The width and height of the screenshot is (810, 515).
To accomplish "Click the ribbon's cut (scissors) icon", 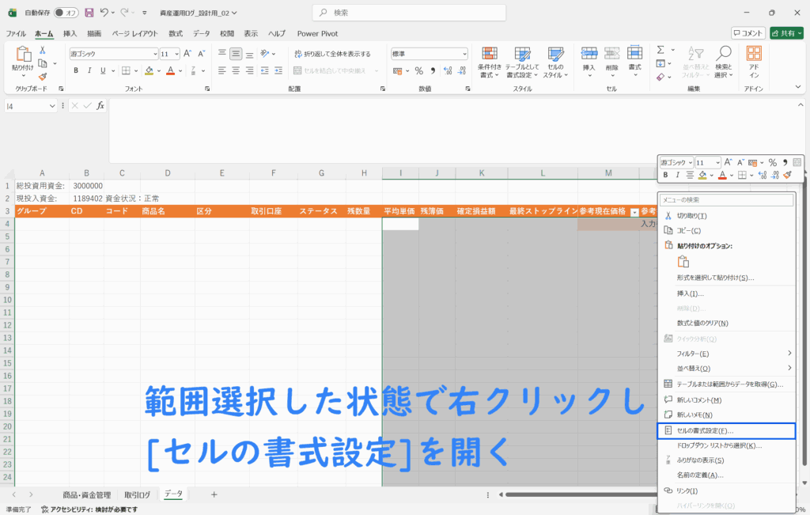I will coord(43,50).
